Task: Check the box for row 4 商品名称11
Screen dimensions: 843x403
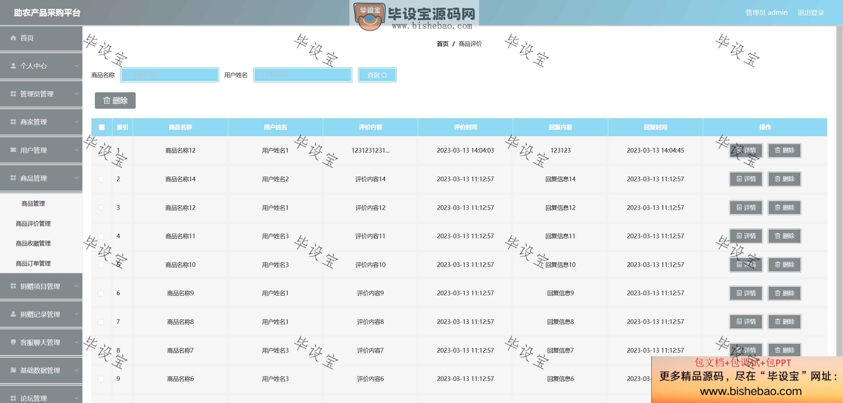Action: click(101, 236)
